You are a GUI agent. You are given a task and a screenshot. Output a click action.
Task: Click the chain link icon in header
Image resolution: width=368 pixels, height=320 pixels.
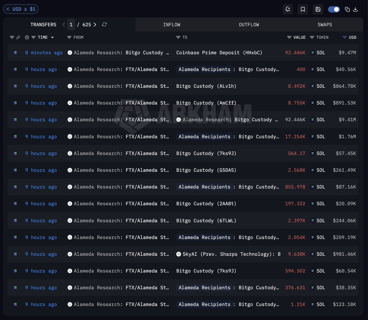click(18, 37)
